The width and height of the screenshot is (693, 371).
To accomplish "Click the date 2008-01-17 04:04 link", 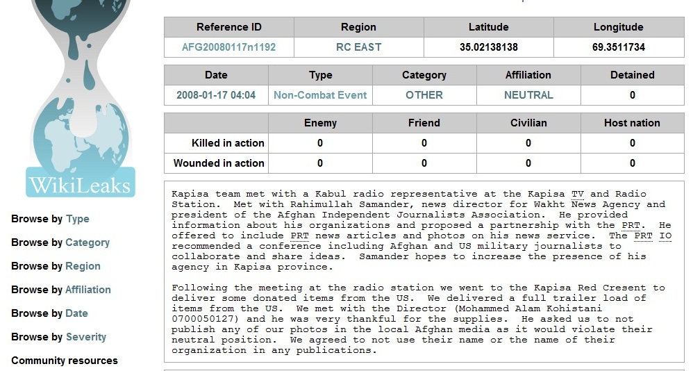I will pyautogui.click(x=216, y=95).
